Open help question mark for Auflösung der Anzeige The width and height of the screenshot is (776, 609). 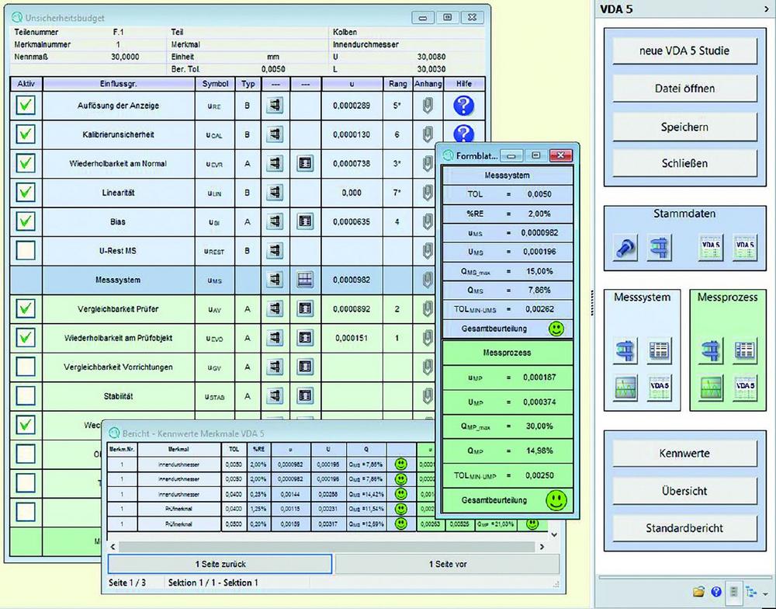click(x=464, y=106)
